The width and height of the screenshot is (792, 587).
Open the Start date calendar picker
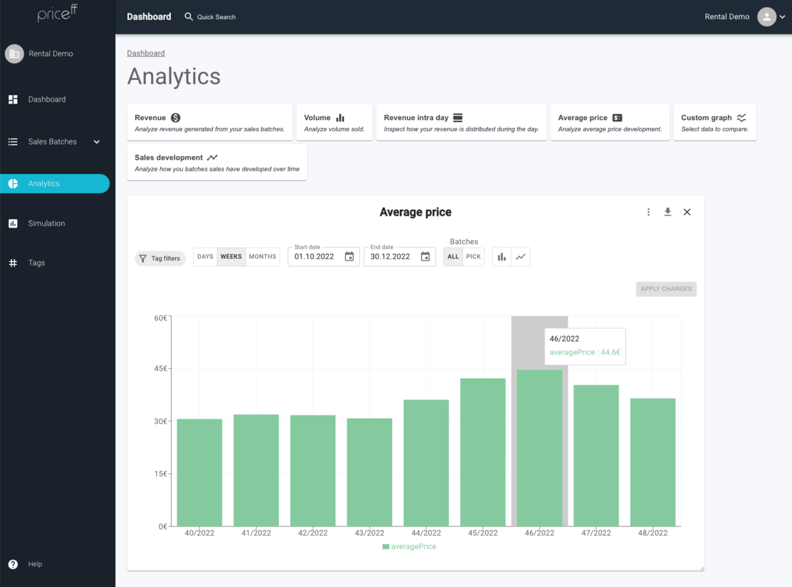point(349,257)
